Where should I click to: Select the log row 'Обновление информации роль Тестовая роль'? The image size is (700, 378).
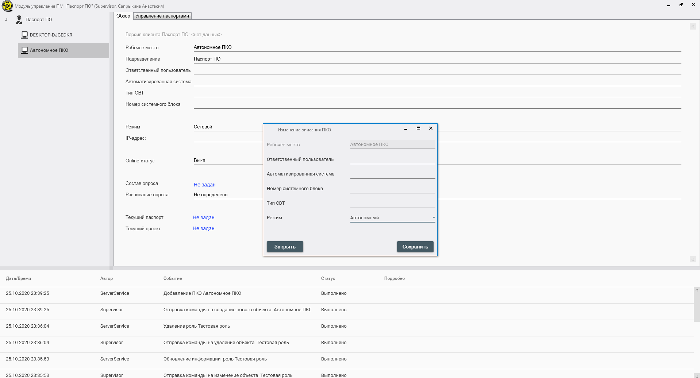point(347,361)
